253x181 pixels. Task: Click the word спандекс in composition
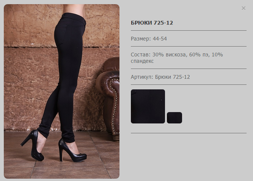[142, 61]
